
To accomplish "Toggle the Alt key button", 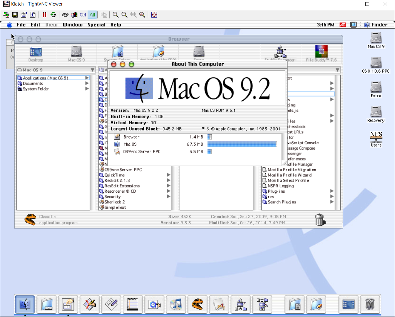I will 92,15.
